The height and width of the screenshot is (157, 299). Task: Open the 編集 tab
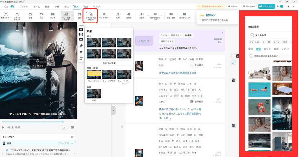[47, 7]
